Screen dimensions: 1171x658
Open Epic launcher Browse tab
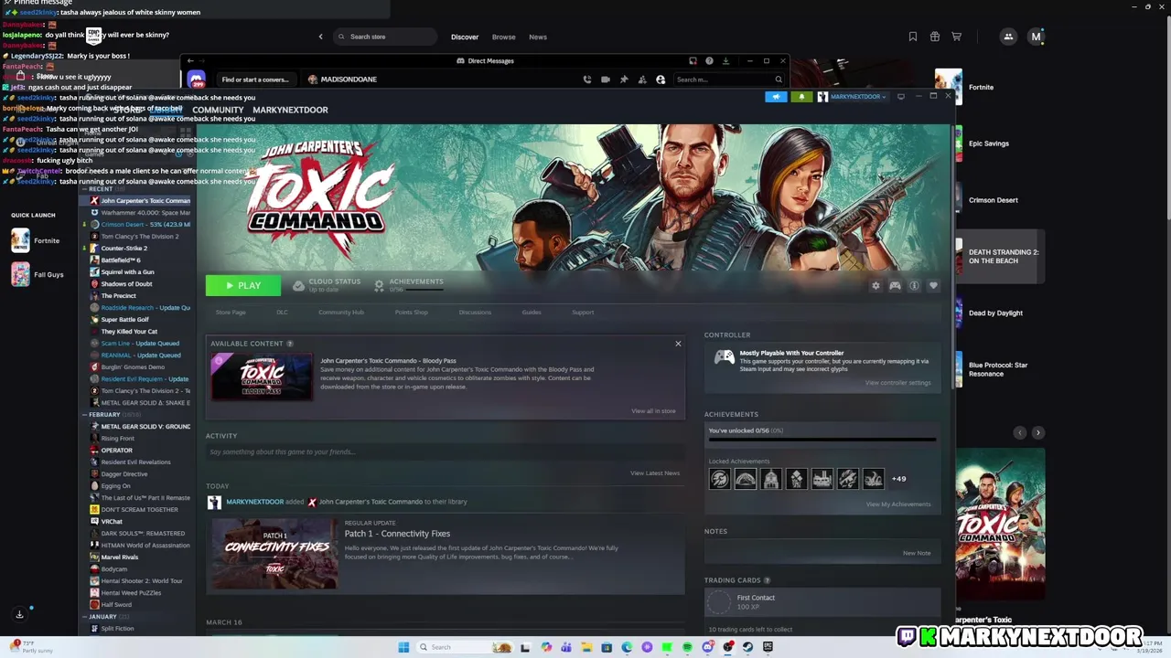[504, 37]
